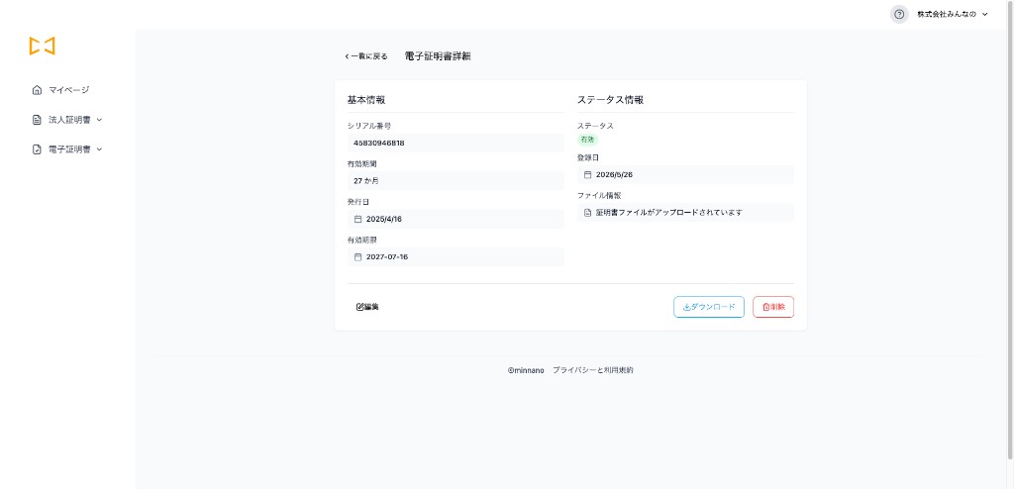Click the 有効期間 label
Screen dimensions: 1014x489
point(362,163)
